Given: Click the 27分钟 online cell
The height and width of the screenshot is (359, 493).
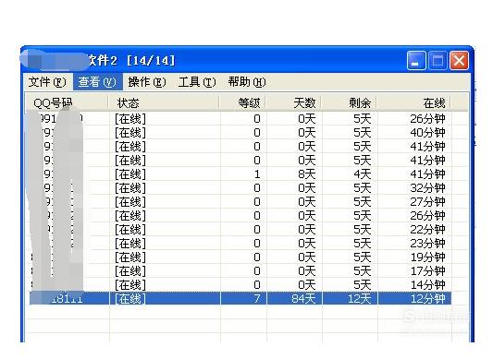Looking at the screenshot, I should click(x=427, y=202).
